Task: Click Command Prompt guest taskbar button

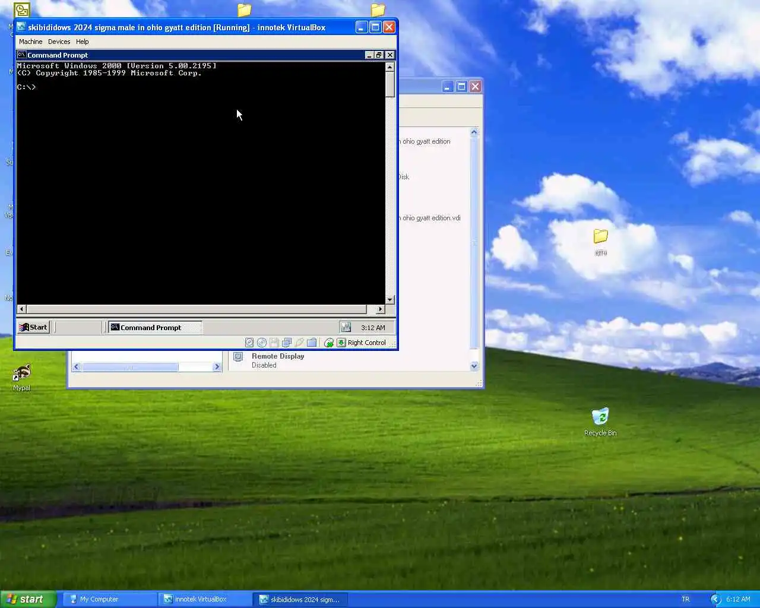Action: pyautogui.click(x=156, y=327)
